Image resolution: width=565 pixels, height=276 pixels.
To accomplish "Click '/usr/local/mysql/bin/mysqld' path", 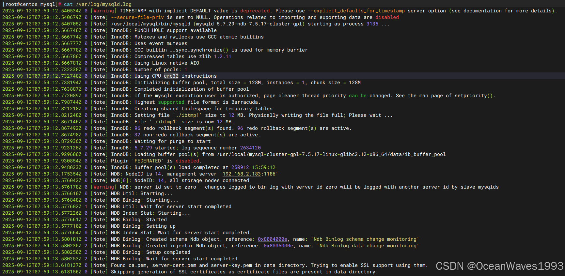I will [x=150, y=24].
